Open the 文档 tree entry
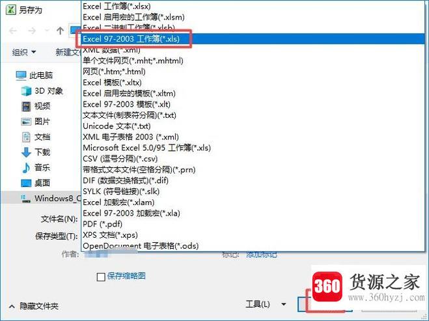The height and width of the screenshot is (321, 429). pyautogui.click(x=42, y=137)
